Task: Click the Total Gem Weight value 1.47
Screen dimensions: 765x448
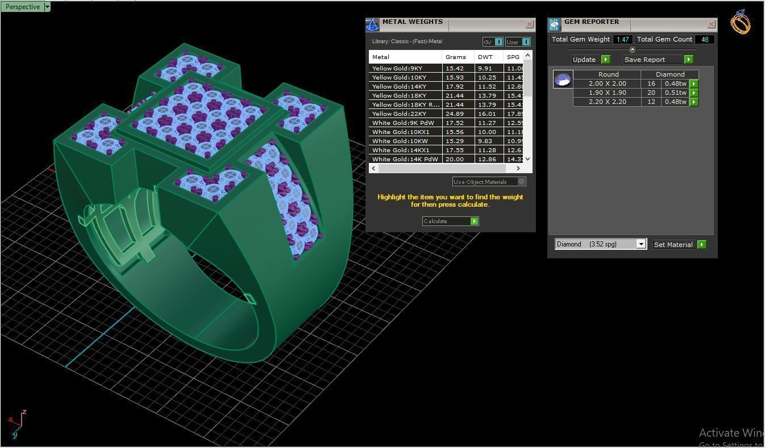Action: tap(623, 40)
